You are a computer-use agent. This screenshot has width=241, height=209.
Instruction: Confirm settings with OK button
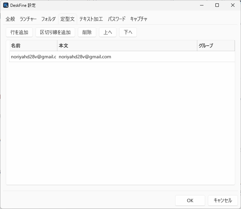tap(190, 200)
